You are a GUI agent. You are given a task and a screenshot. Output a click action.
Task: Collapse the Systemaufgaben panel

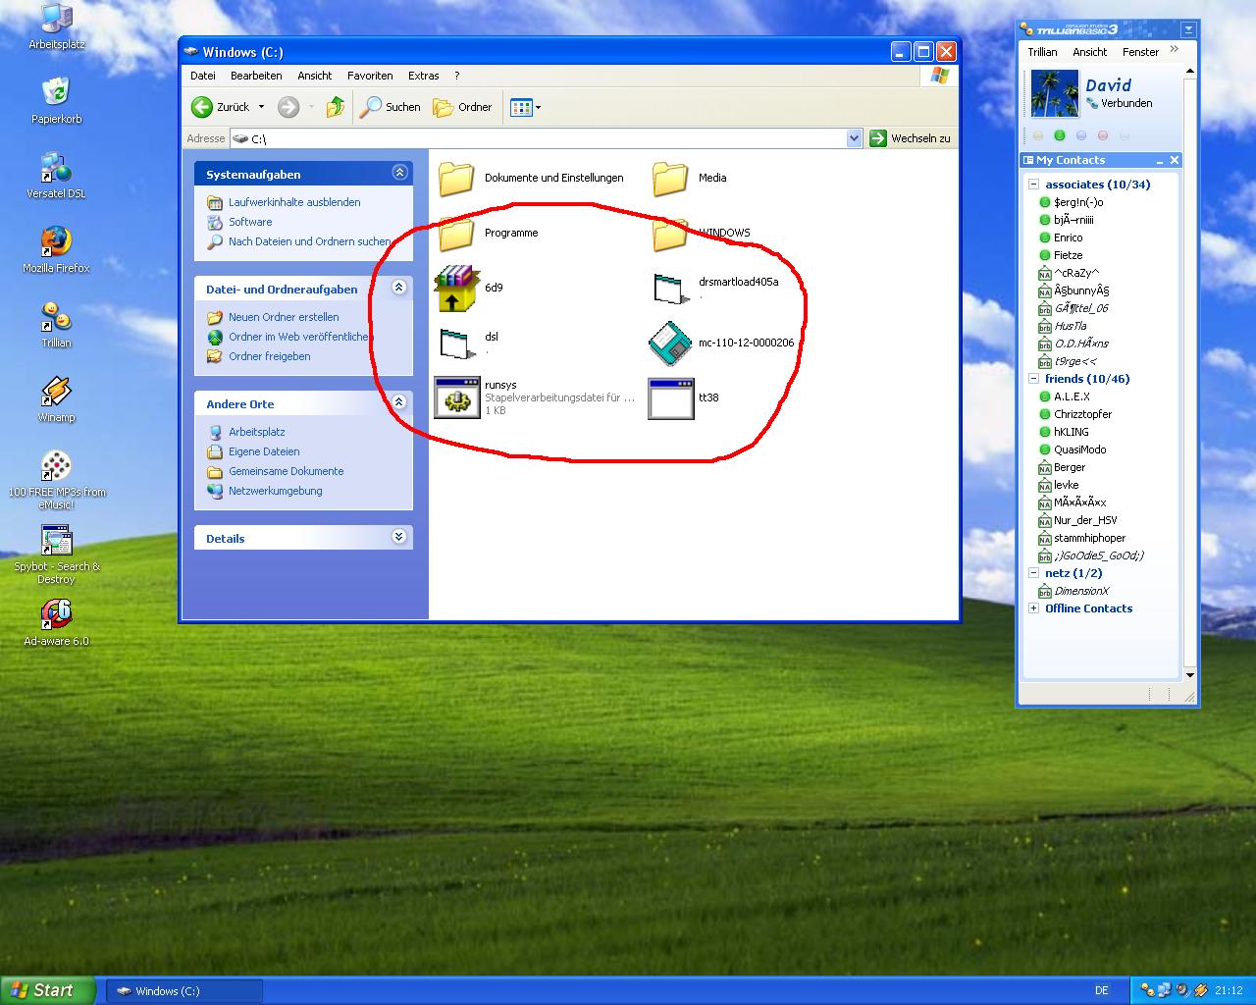[399, 173]
